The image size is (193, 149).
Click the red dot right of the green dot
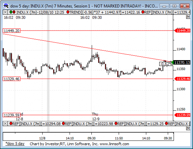click(14, 12)
